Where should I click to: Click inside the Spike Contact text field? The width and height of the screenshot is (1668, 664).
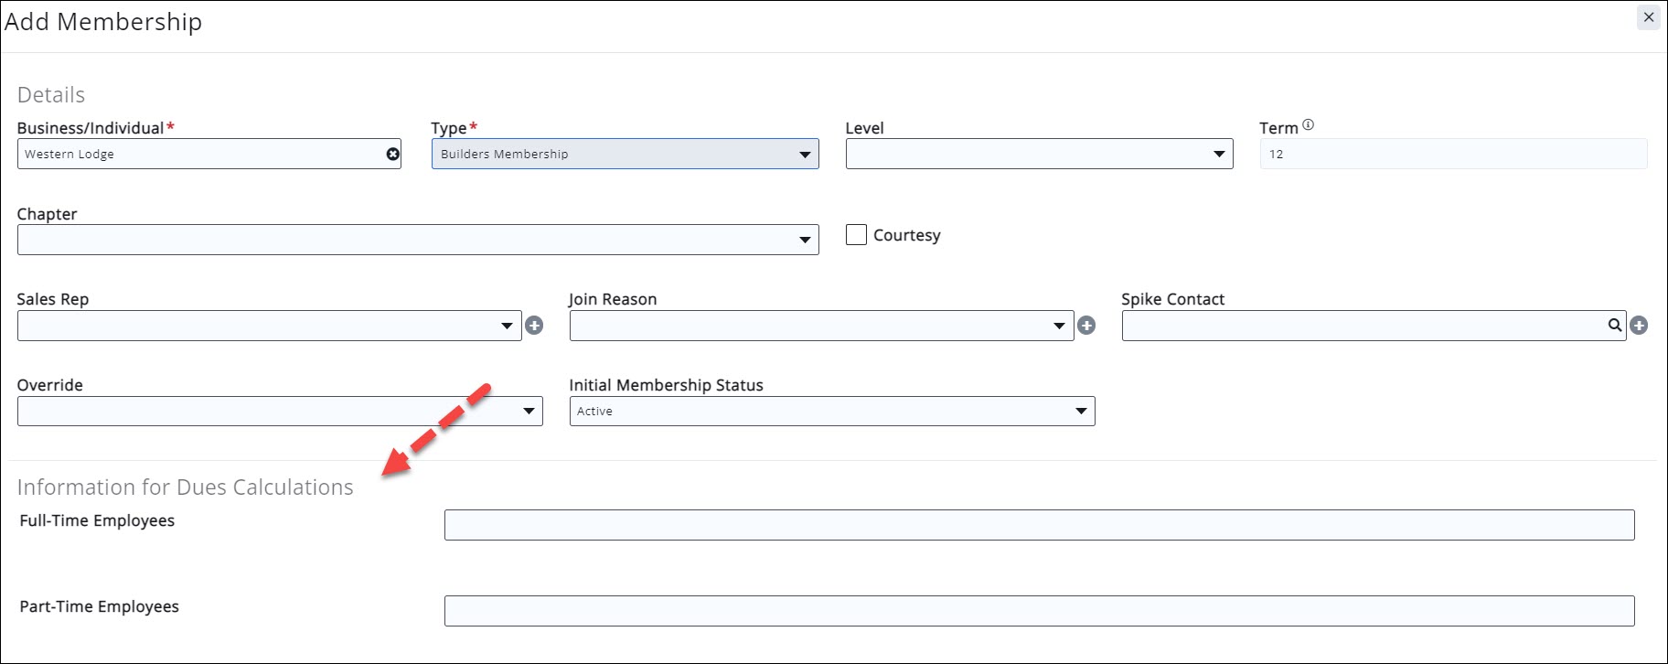point(1363,326)
